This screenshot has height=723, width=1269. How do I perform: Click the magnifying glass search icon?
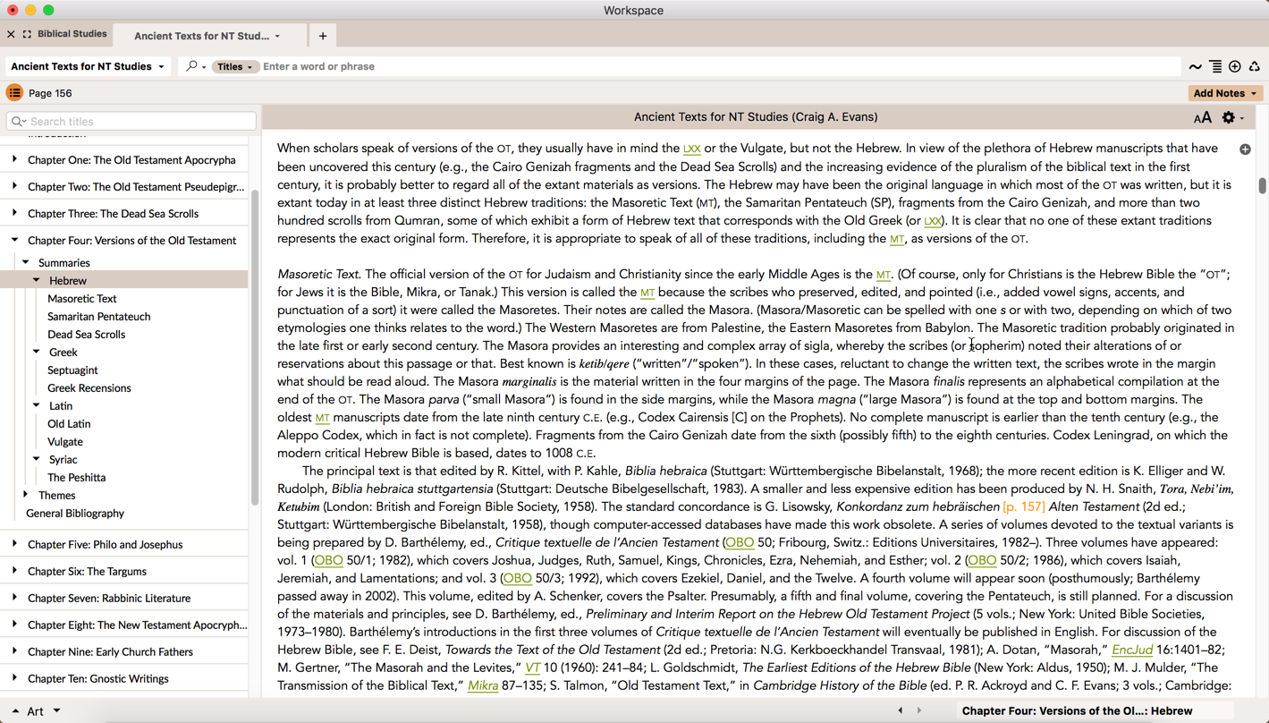pos(192,66)
